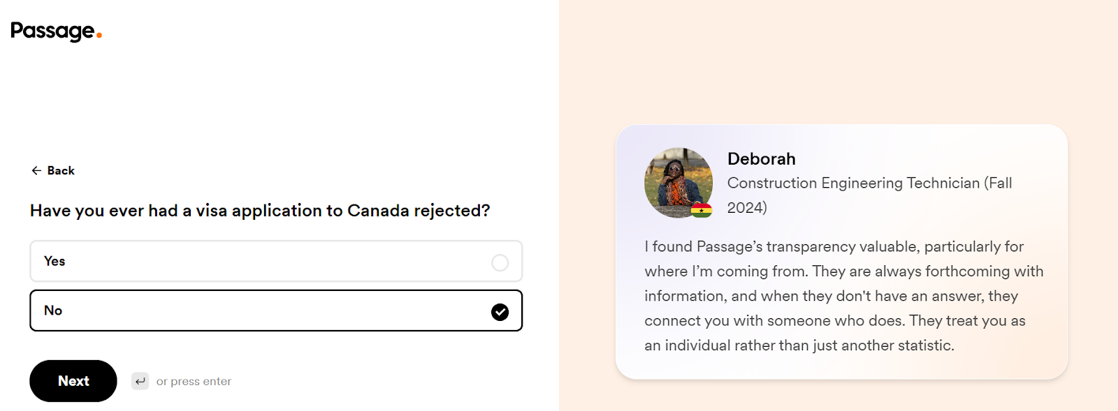Click the "Back" link text
The image size is (1118, 411).
tap(61, 171)
